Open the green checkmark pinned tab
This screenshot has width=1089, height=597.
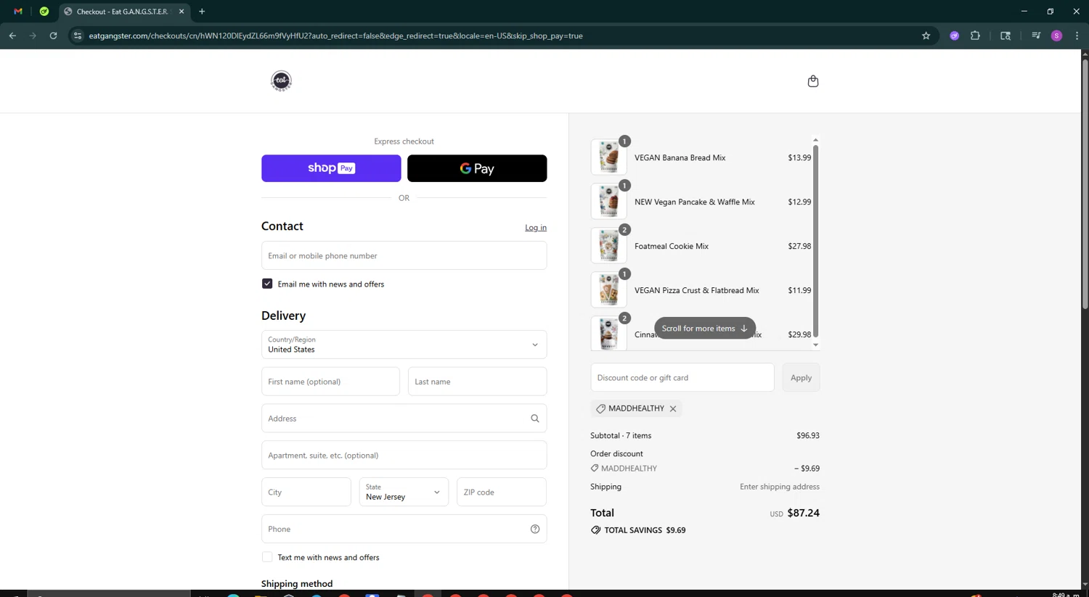(x=44, y=12)
